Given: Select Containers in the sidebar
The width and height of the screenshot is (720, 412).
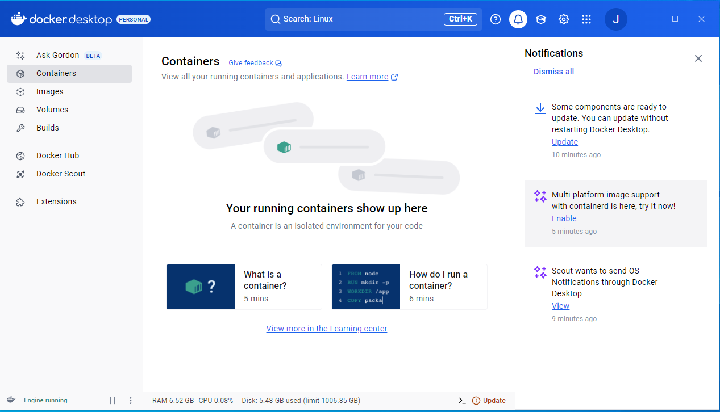Looking at the screenshot, I should tap(69, 73).
